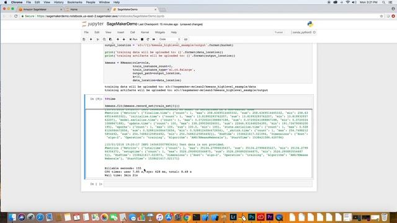Open Spotlight search in menu bar
Viewport: 397px width, 223px height.
(x=383, y=2)
